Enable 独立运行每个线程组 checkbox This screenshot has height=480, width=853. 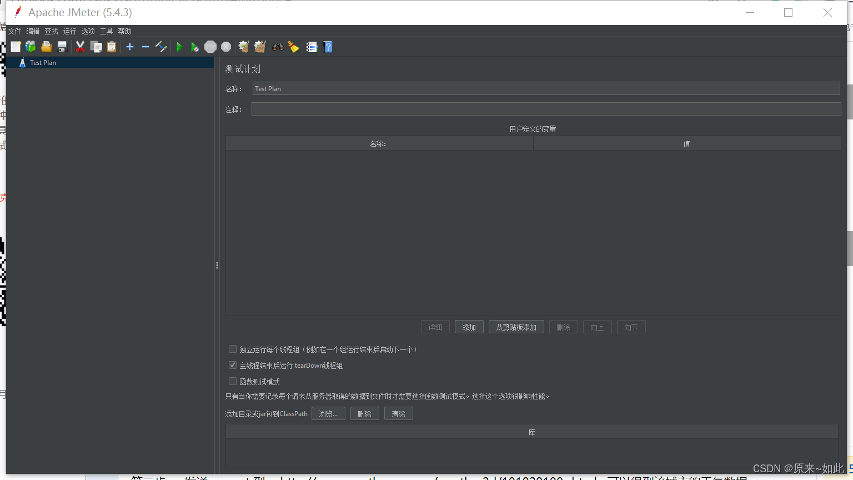tap(233, 349)
